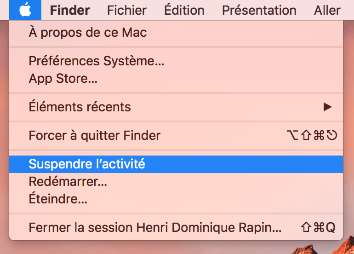The height and width of the screenshot is (254, 354).
Task: Open the Aller menu
Action: tap(327, 10)
